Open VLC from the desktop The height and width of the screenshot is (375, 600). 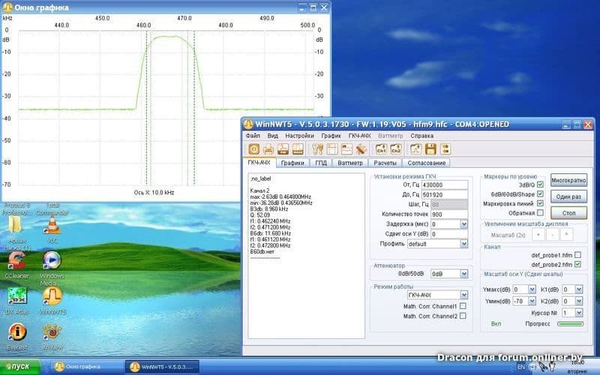(52, 225)
